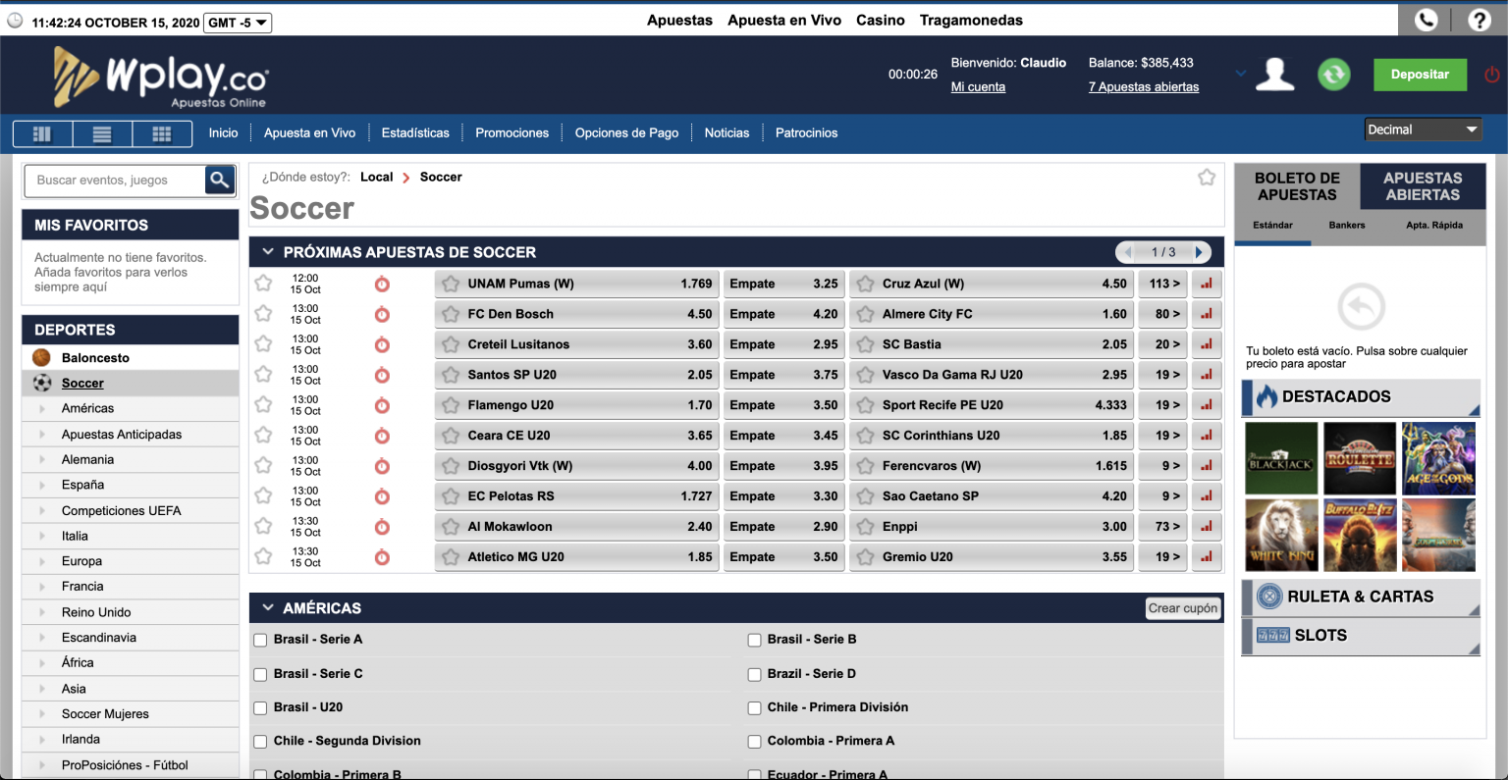Image resolution: width=1508 pixels, height=780 pixels.
Task: Enable the Brasil - U20 checkbox
Action: tap(261, 707)
